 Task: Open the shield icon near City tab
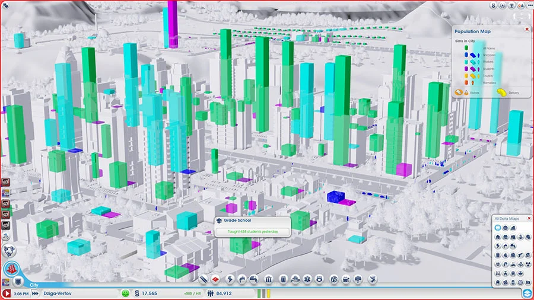(18, 282)
